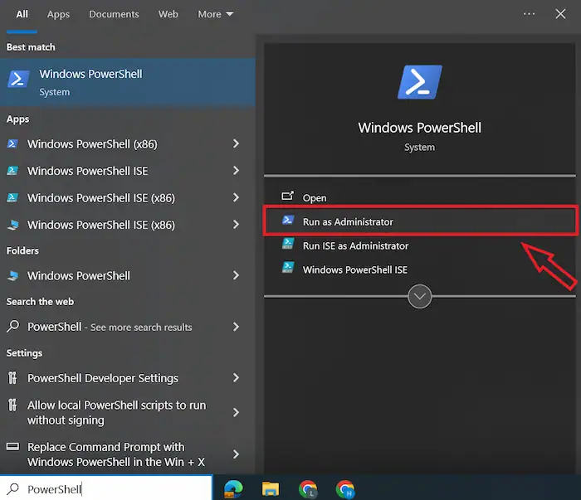Open File Explorer from the taskbar
The height and width of the screenshot is (500, 581).
(271, 488)
